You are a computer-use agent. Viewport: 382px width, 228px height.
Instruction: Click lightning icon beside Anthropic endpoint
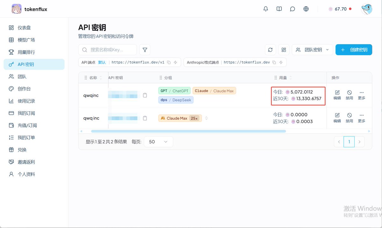pos(281,62)
